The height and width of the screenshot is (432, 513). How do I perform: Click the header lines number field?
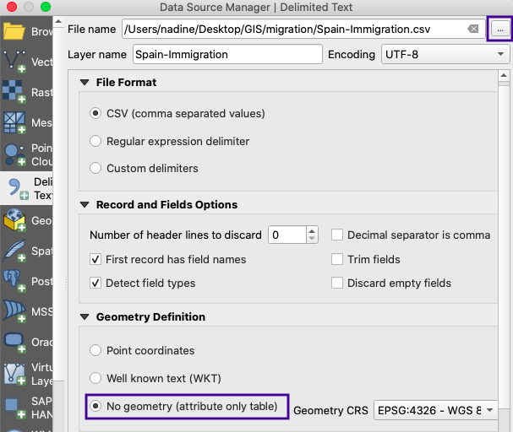pyautogui.click(x=287, y=235)
